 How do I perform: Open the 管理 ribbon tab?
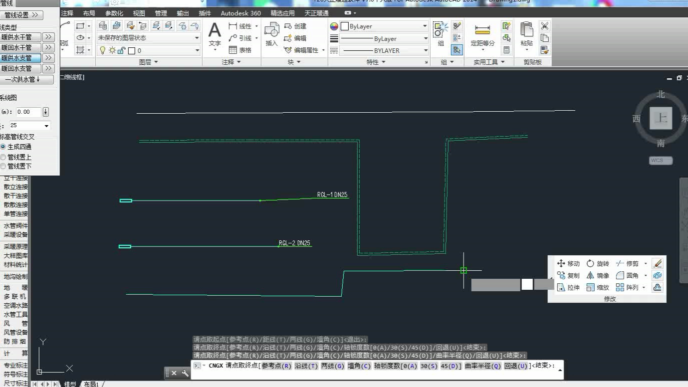tap(161, 13)
